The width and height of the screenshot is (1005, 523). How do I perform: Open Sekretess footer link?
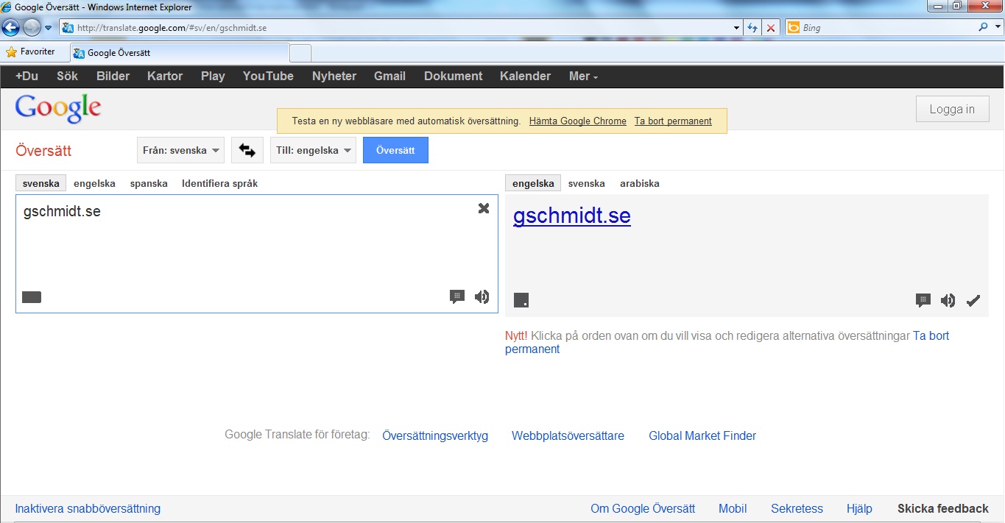point(797,508)
